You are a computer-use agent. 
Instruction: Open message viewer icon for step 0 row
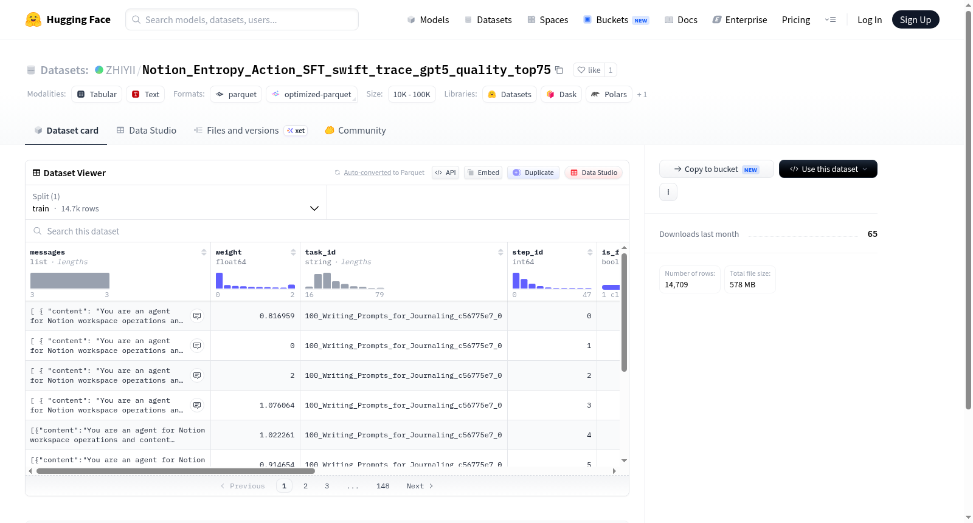(x=197, y=316)
